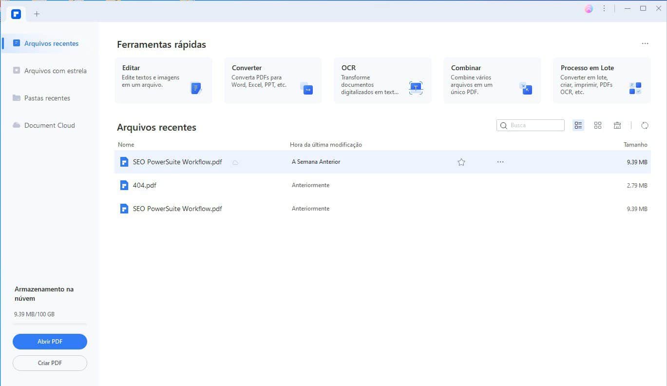Click the 2.79 MB size value
The width and height of the screenshot is (667, 386).
(637, 185)
